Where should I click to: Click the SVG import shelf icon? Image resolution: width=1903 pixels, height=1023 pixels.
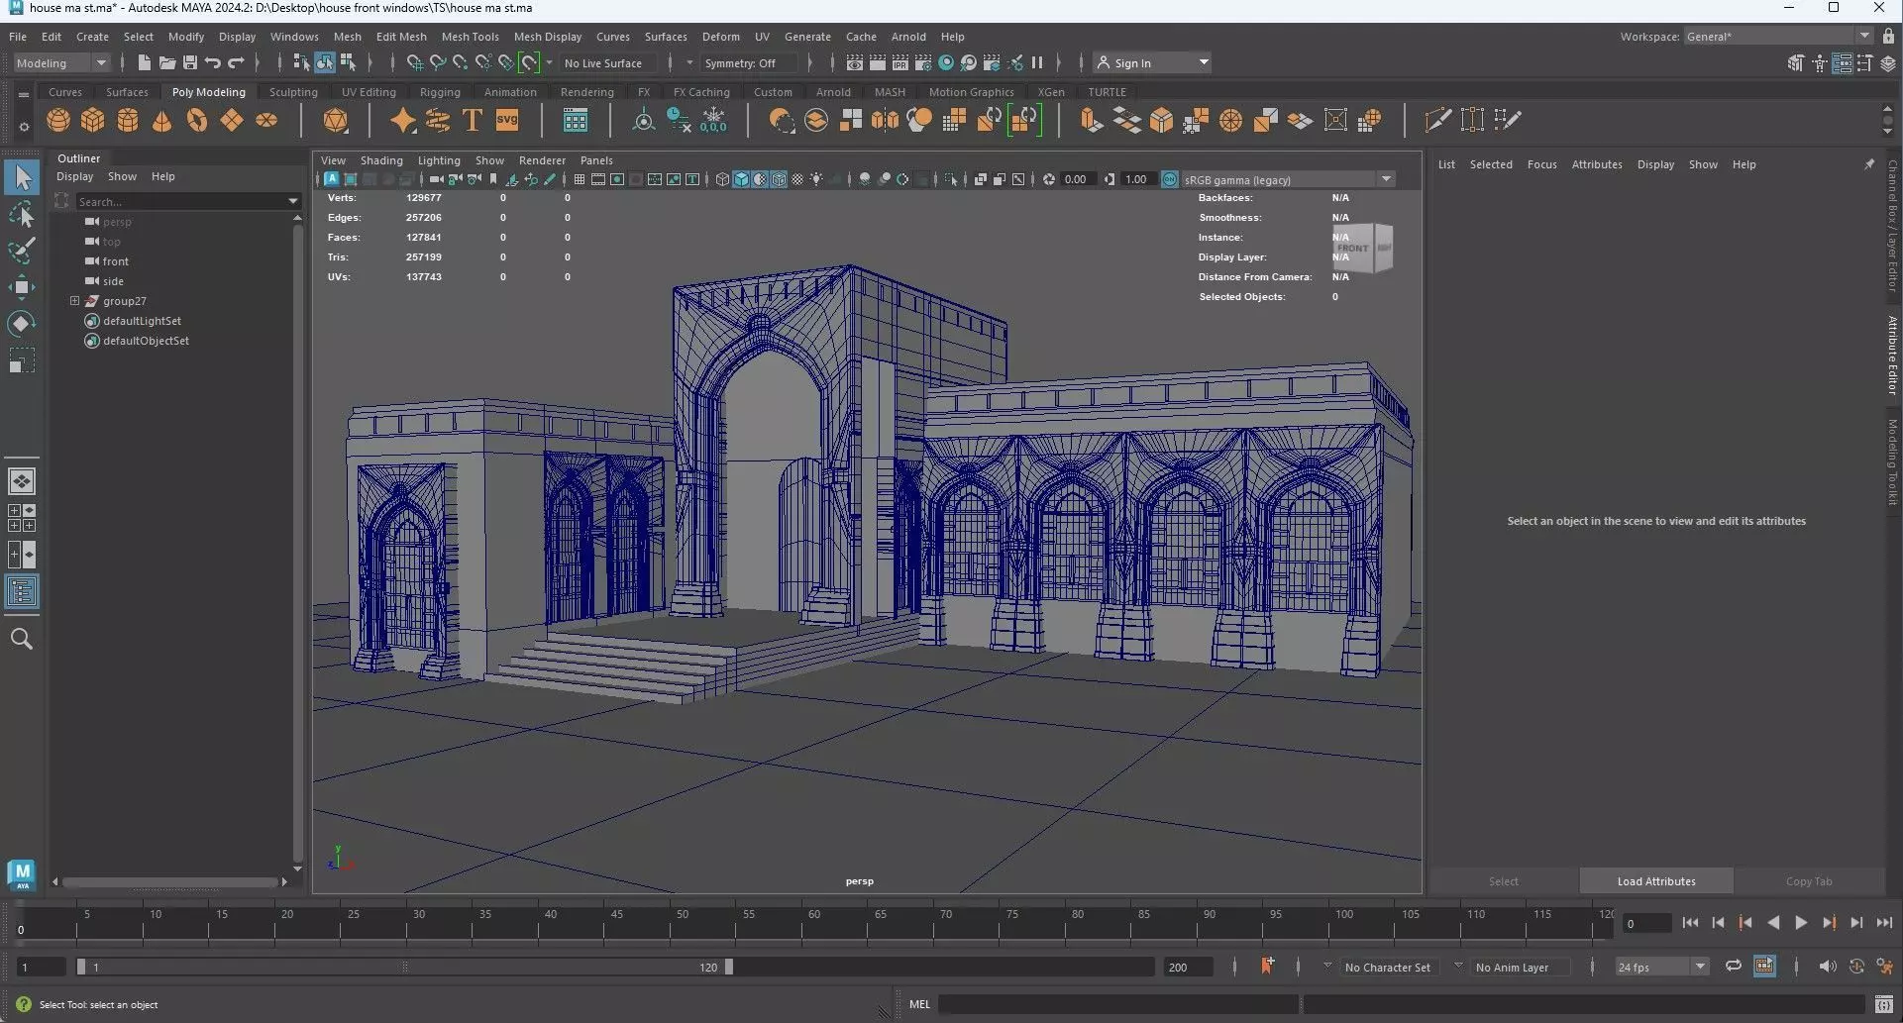[507, 121]
